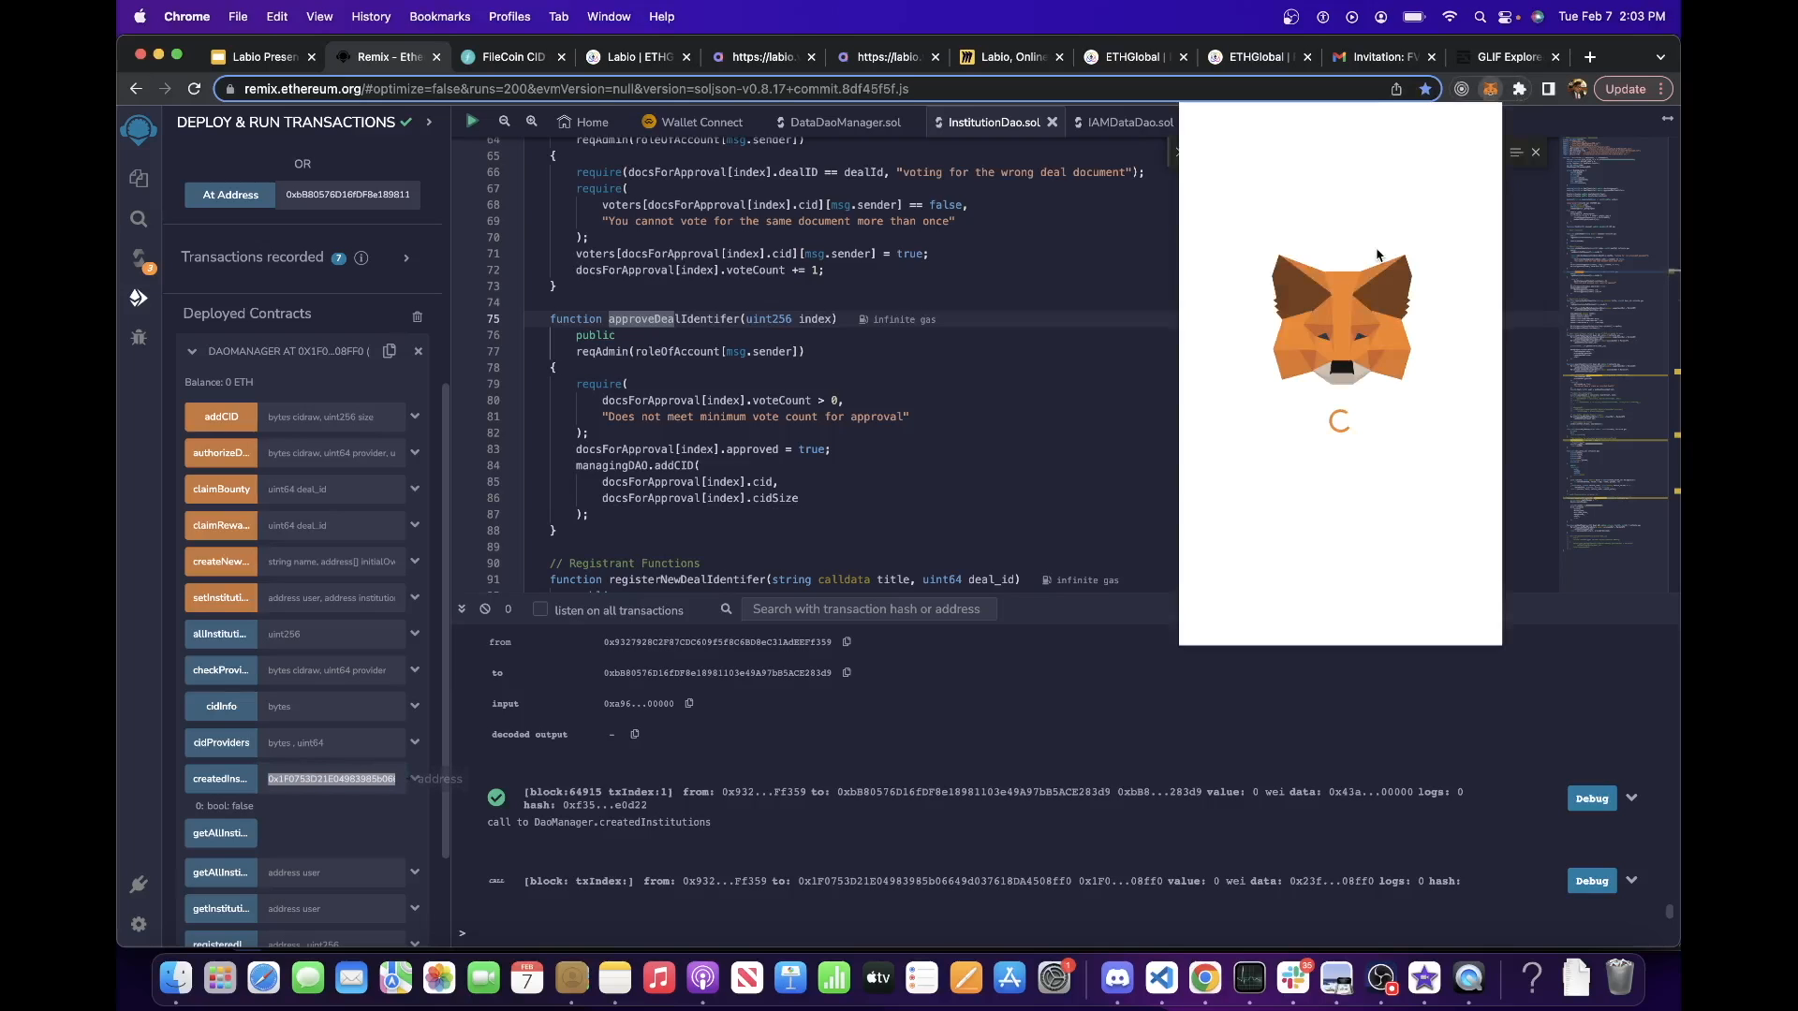Expand Transactions recorded section
Screen dimensions: 1798x1011
(406, 257)
